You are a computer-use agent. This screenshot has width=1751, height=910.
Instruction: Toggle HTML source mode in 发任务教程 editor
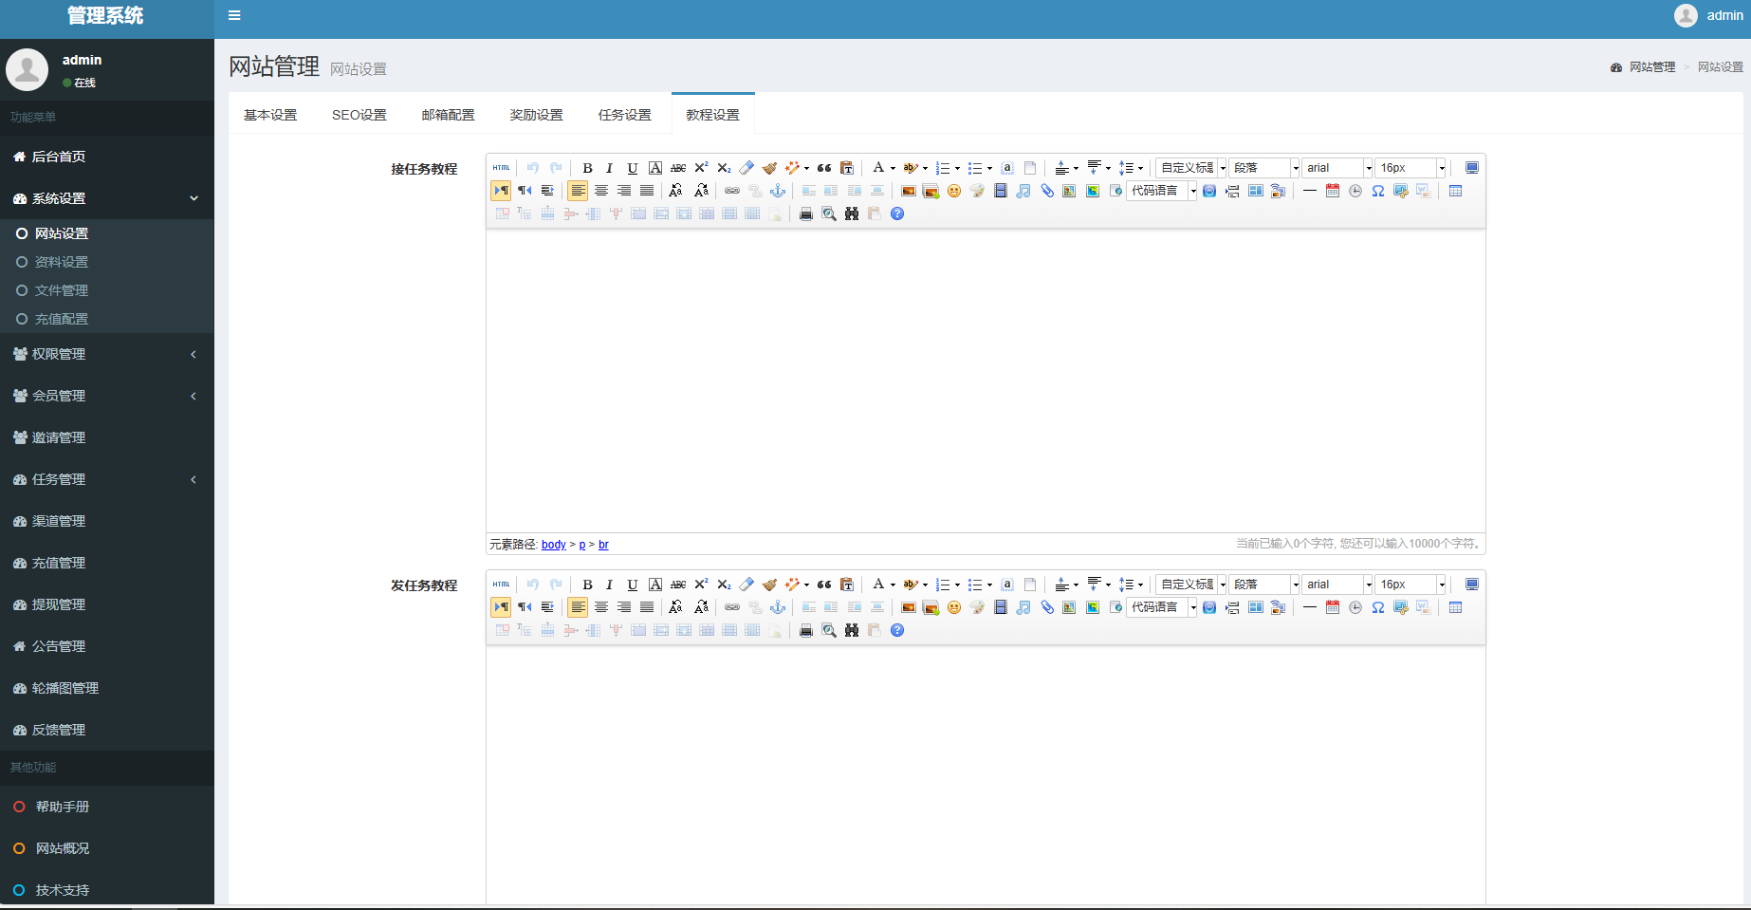point(502,585)
